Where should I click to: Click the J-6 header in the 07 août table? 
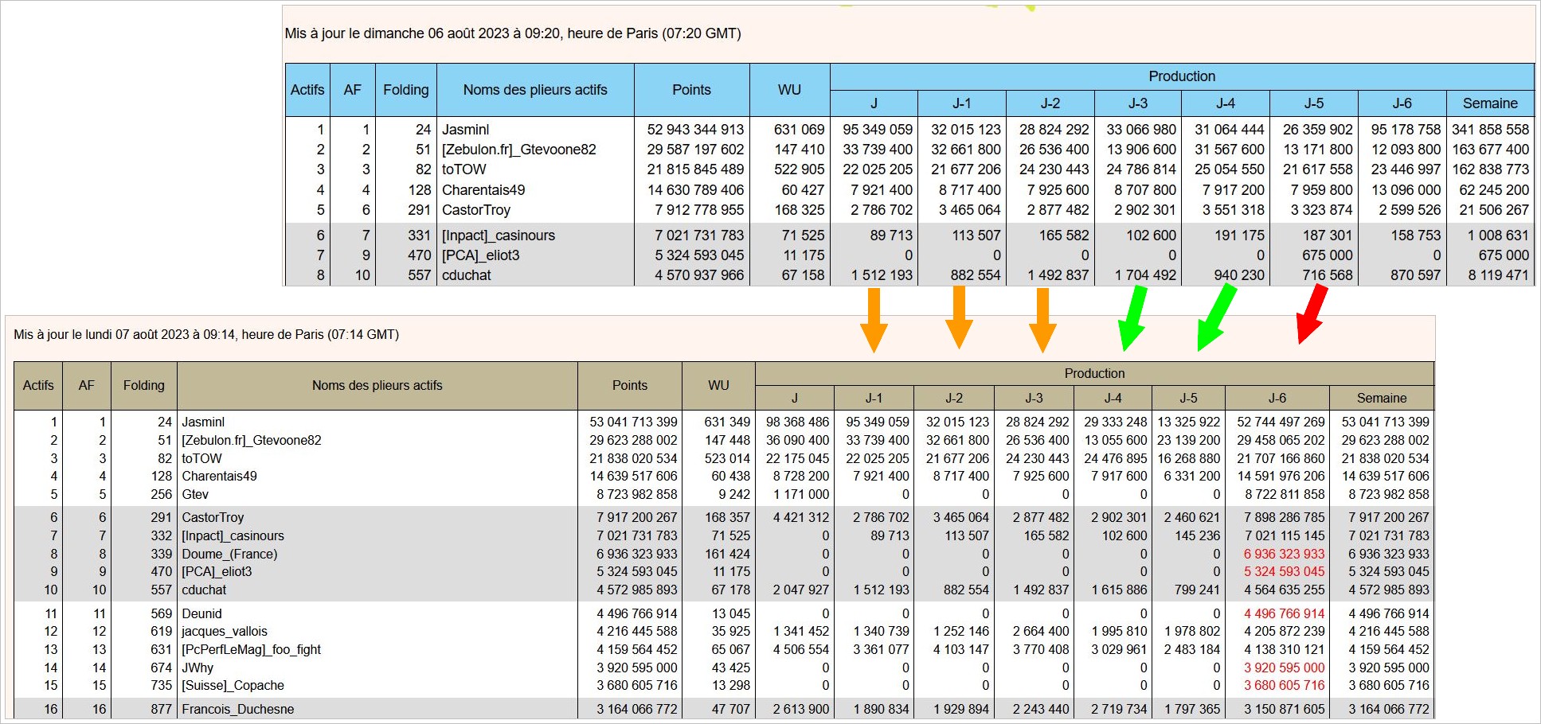1277,398
